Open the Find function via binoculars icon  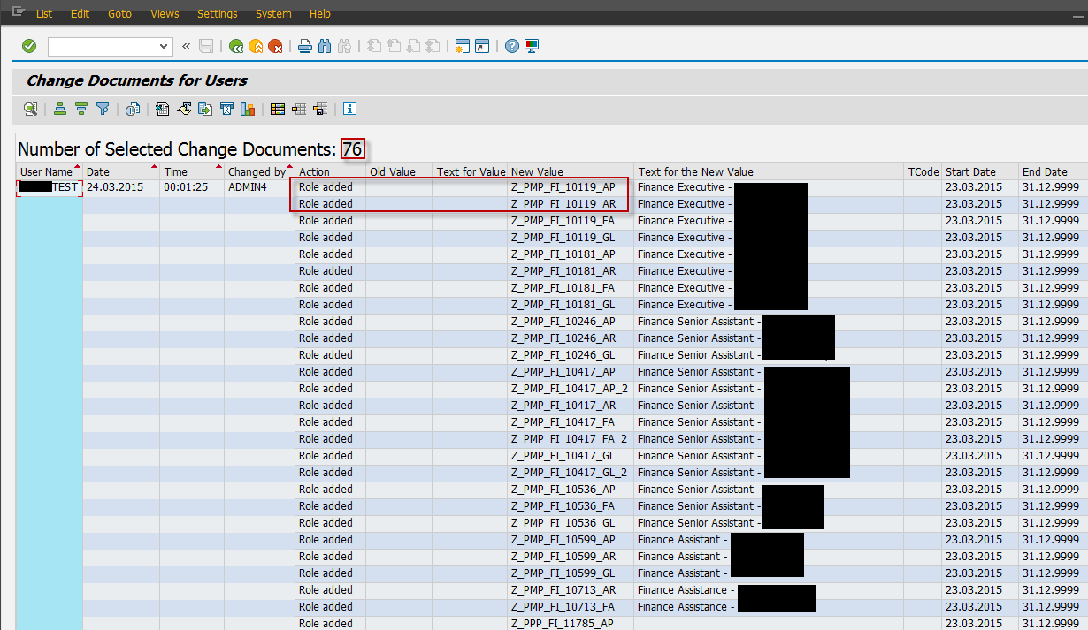[325, 45]
